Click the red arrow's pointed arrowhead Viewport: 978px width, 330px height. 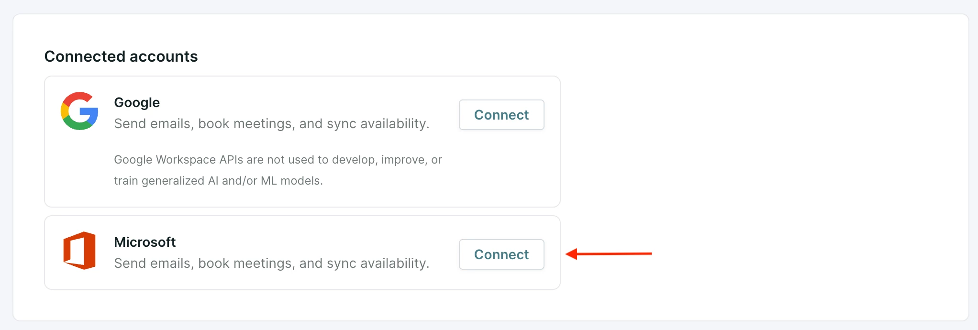pyautogui.click(x=571, y=254)
